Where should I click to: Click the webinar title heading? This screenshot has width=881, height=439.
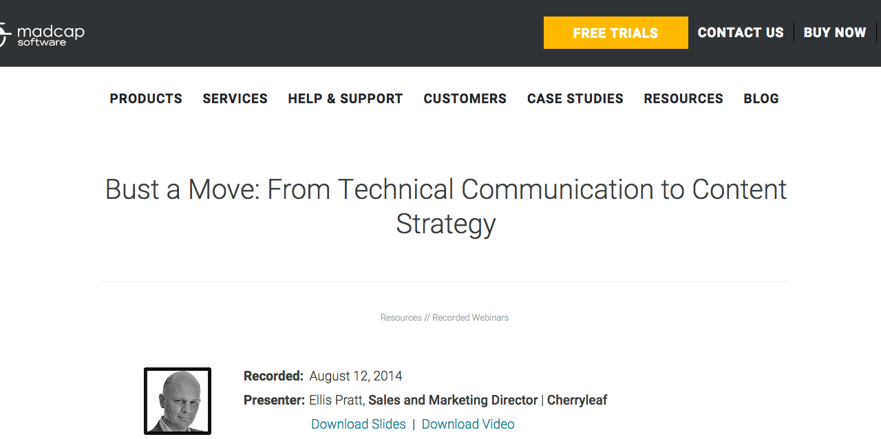(446, 206)
